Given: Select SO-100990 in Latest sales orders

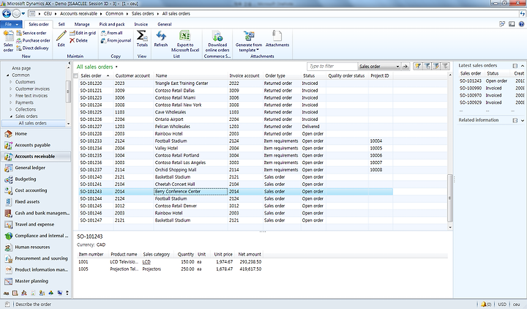Looking at the screenshot, I should pyautogui.click(x=470, y=88).
